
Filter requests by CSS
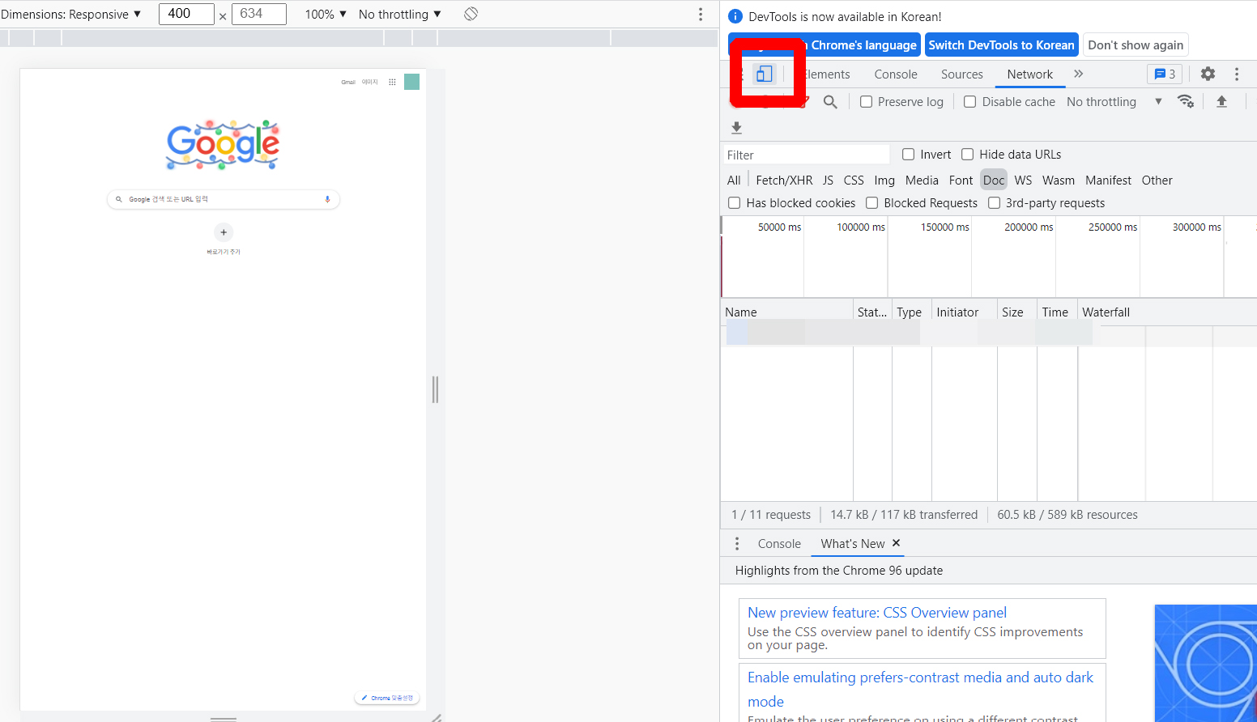point(854,180)
